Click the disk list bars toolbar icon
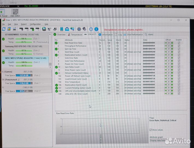Image resolution: width=194 pixels, height=148 pixels. click(15, 29)
